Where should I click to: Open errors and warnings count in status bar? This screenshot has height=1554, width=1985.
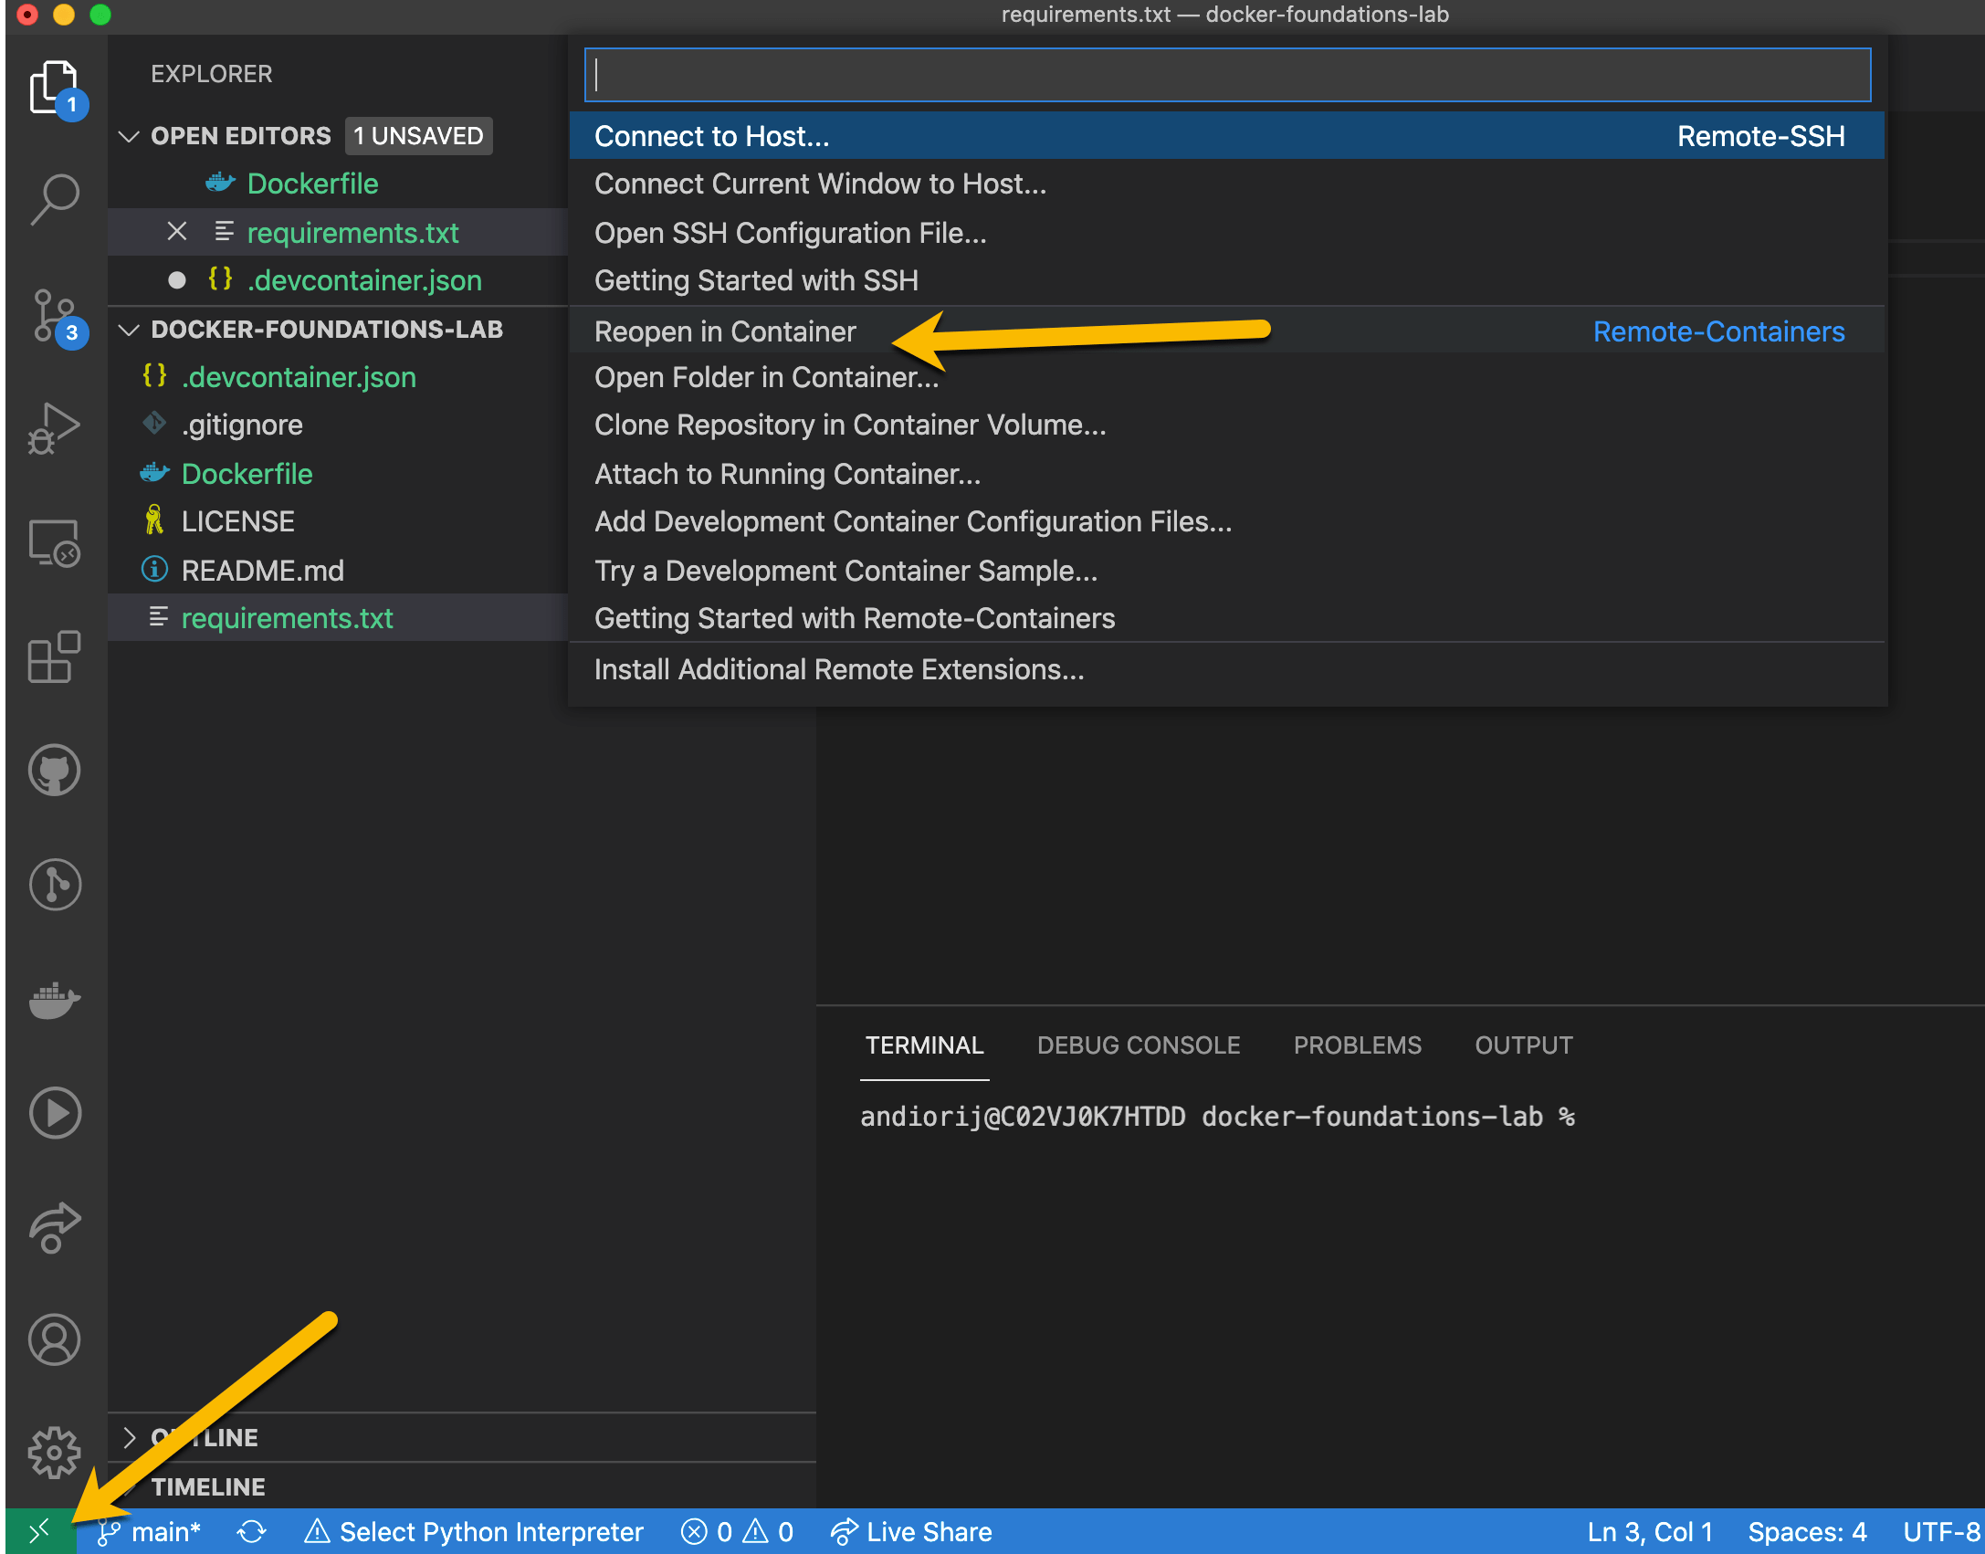(737, 1531)
